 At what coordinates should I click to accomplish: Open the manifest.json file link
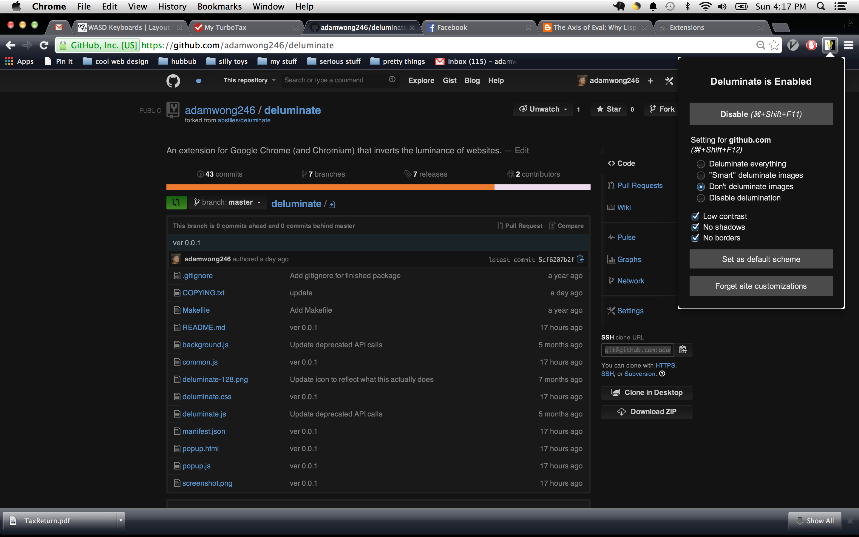click(204, 431)
